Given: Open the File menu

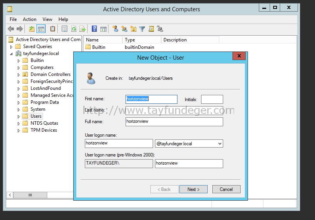Looking at the screenshot, I should [13, 19].
